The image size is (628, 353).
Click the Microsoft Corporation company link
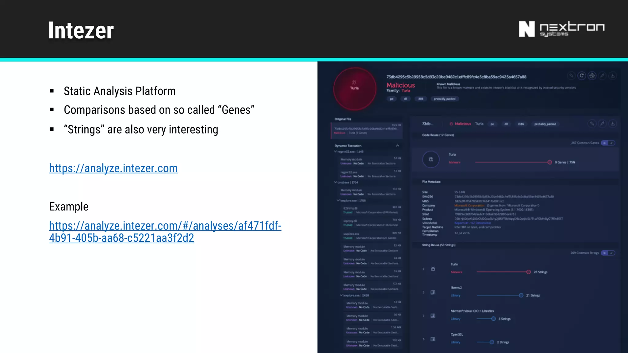(469, 205)
